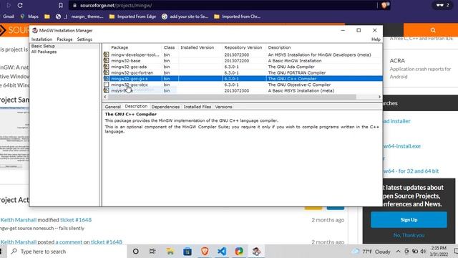Select the mingw32-gcc-fortran package name
458x258 pixels.
132,72
